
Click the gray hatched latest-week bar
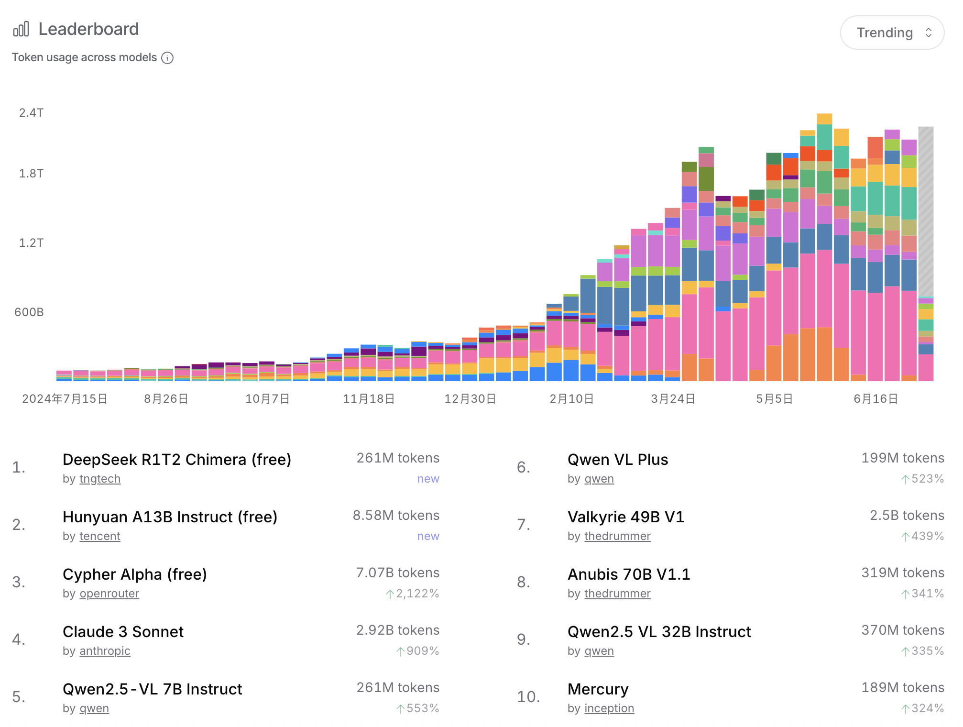tap(925, 210)
